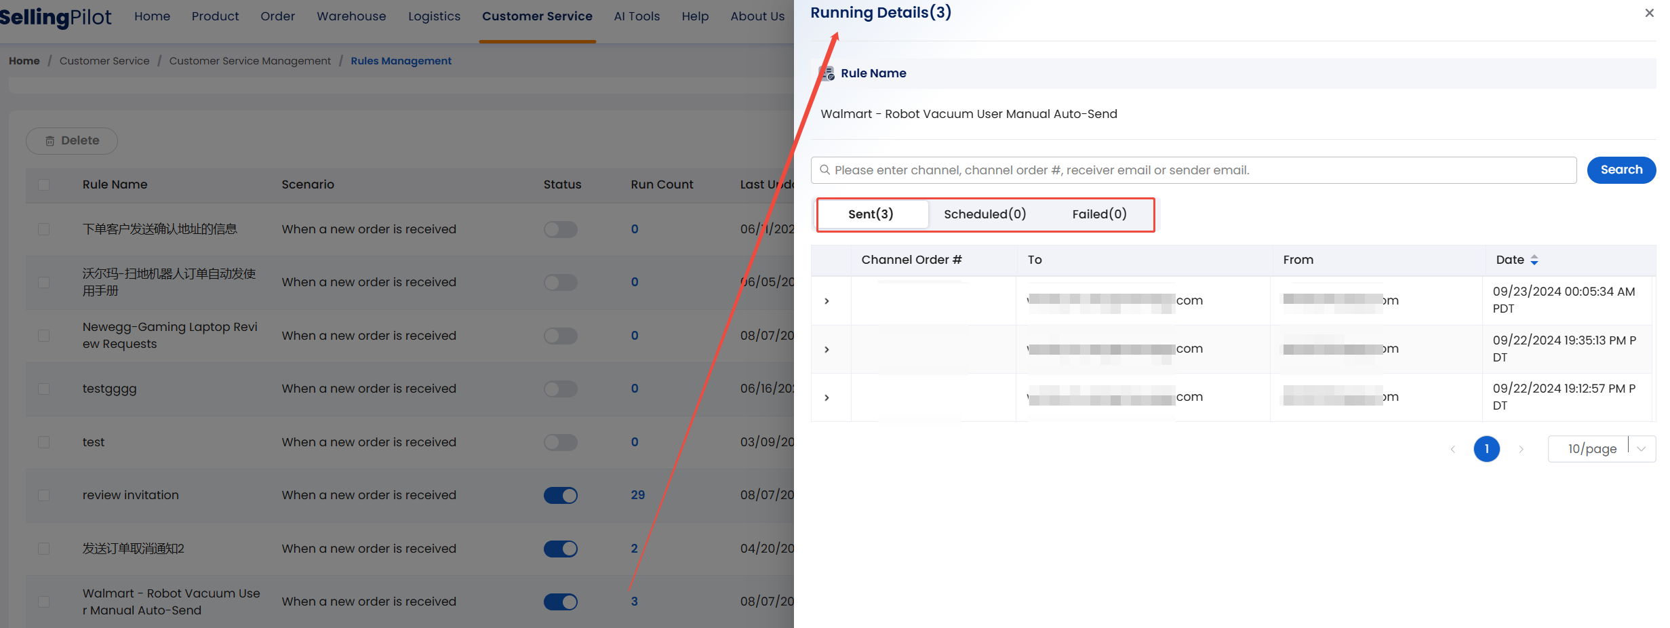
Task: Disable the status toggle for Walmart - Robot Vacuum
Action: [x=561, y=602]
